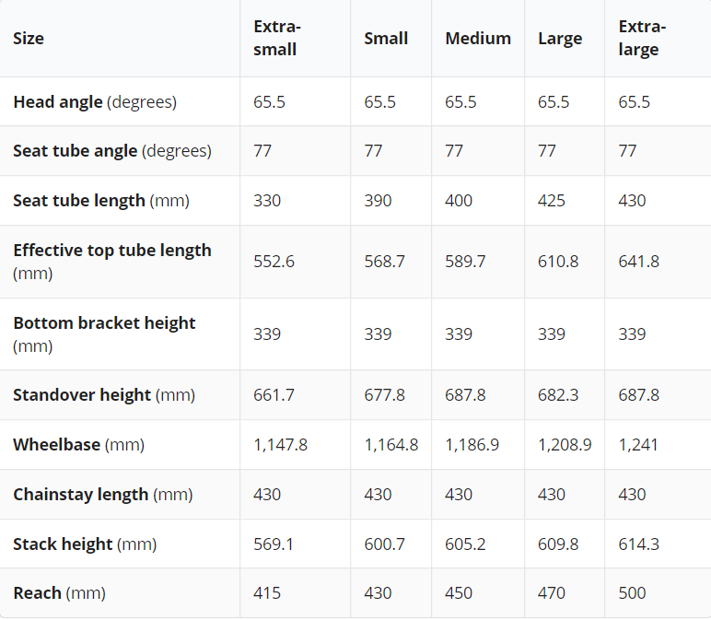Select the Extra-small column header

(276, 38)
